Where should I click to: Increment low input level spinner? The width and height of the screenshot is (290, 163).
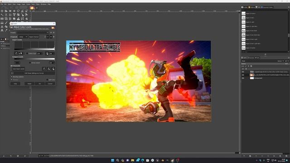23,53
